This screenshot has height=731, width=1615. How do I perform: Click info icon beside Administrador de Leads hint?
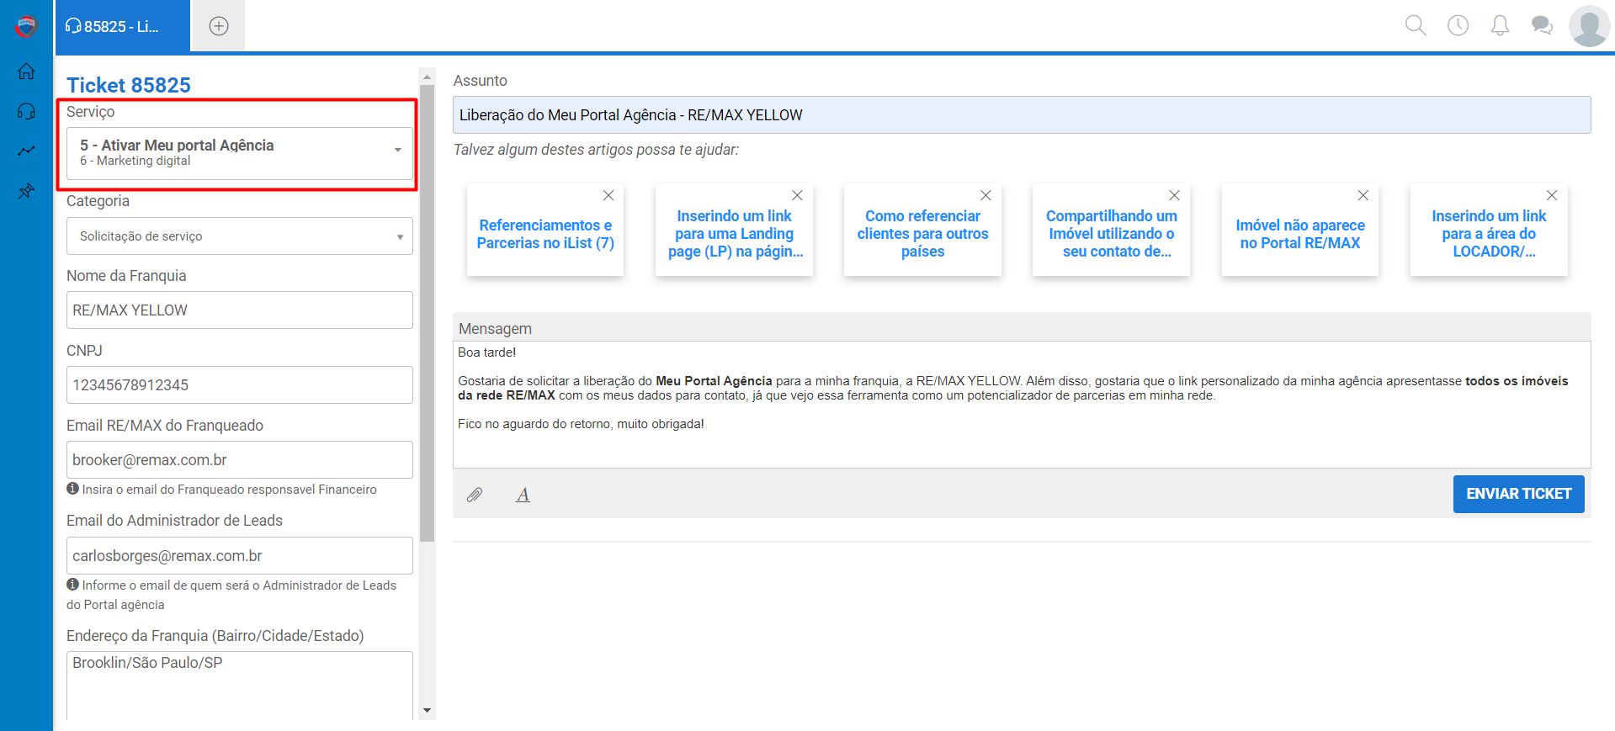72,585
